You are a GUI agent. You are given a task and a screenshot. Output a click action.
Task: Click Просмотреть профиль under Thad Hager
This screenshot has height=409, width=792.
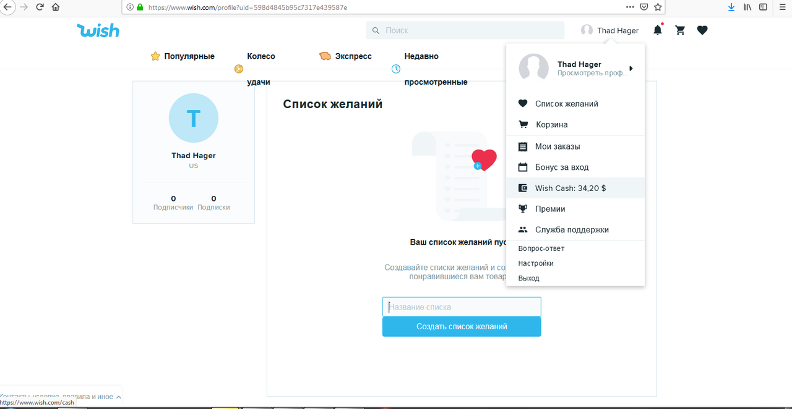click(x=592, y=73)
